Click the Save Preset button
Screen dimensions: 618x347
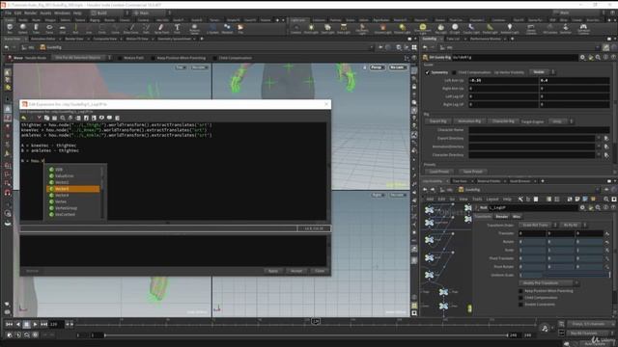tap(472, 172)
